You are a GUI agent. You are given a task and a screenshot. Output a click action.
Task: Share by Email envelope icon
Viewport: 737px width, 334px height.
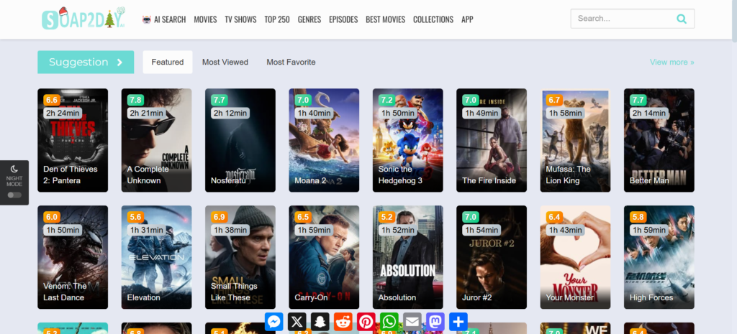(x=412, y=322)
